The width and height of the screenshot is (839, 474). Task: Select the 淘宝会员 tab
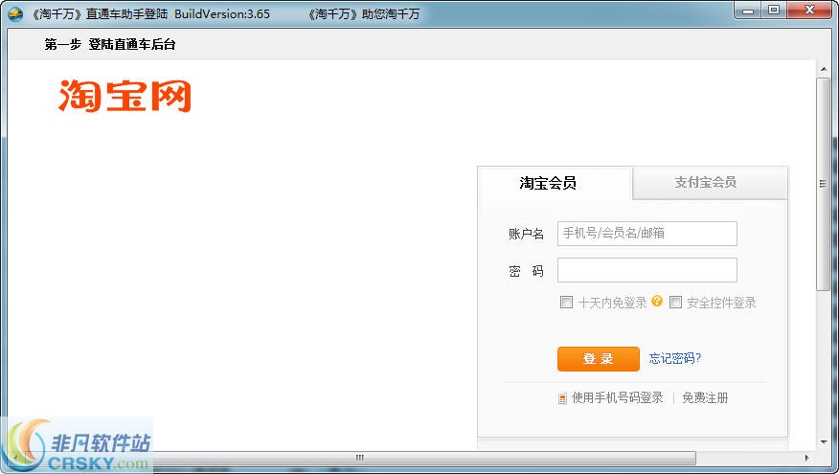pyautogui.click(x=555, y=183)
